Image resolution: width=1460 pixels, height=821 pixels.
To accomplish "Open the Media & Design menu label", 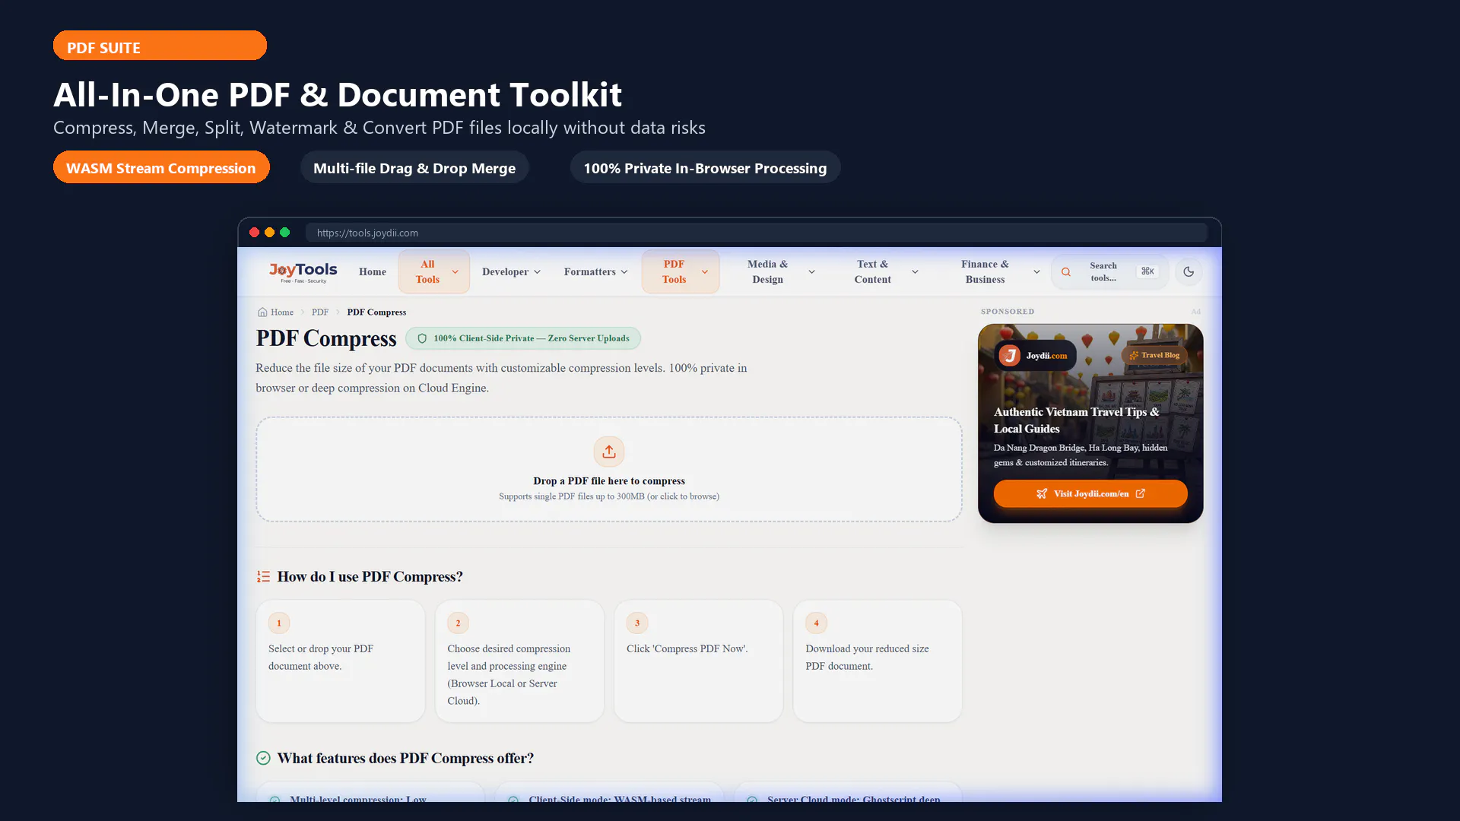I will pos(767,272).
